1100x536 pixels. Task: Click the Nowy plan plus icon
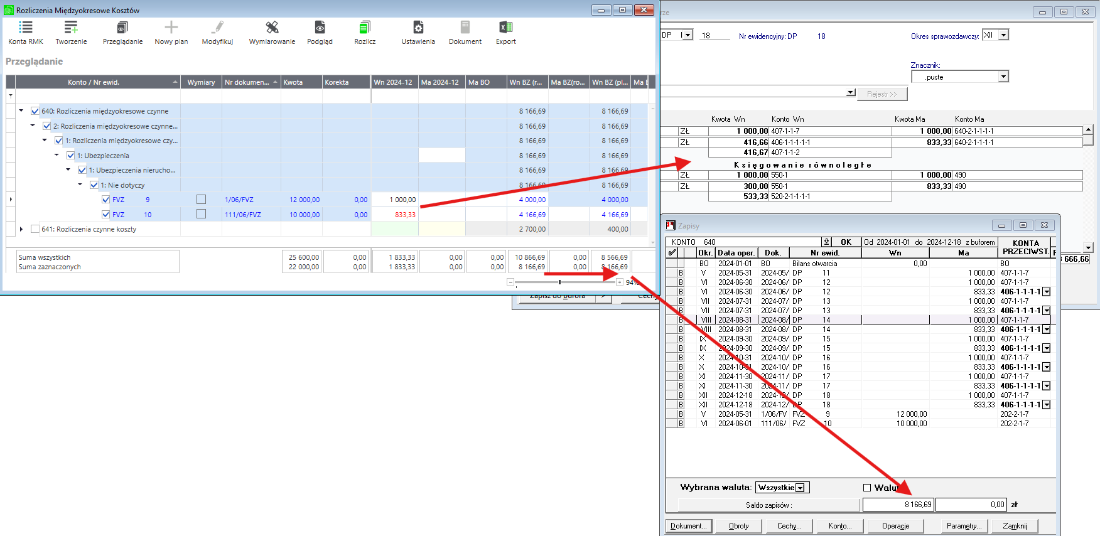[x=171, y=28]
